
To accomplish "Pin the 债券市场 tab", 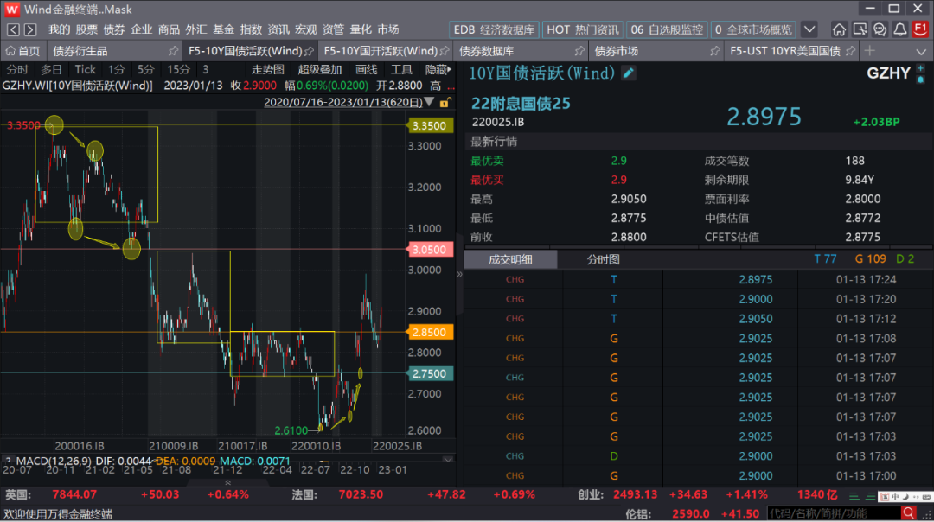I will click(715, 51).
